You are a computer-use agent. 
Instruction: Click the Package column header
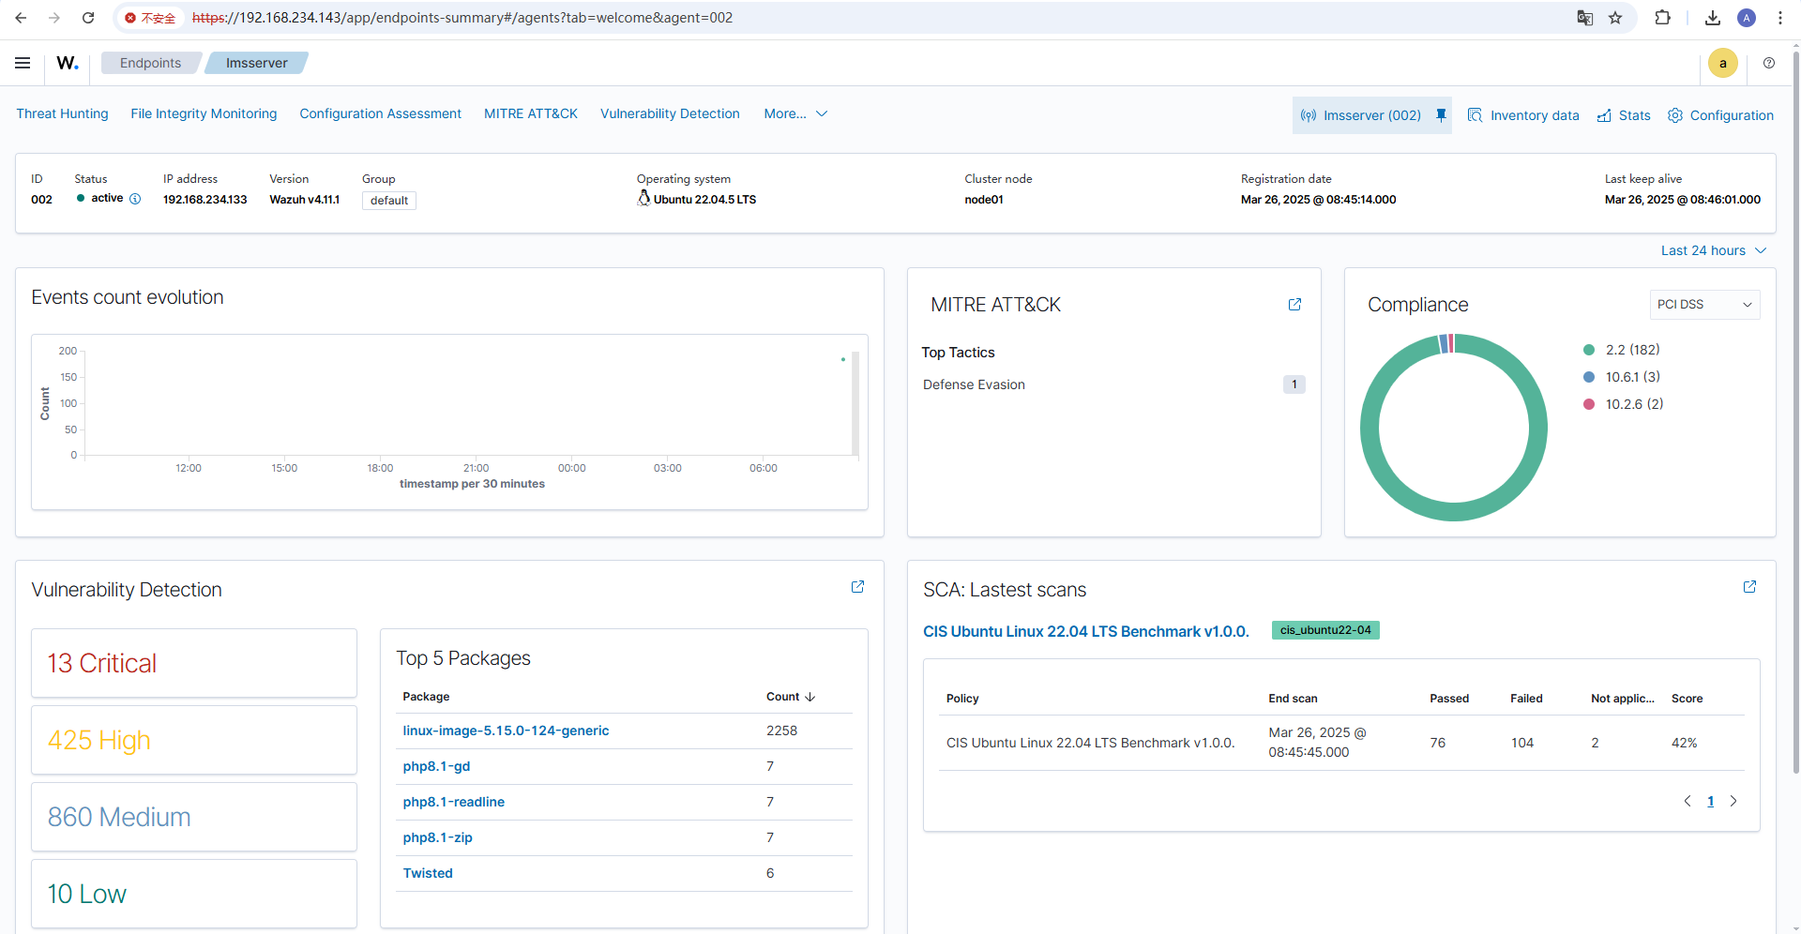point(426,697)
